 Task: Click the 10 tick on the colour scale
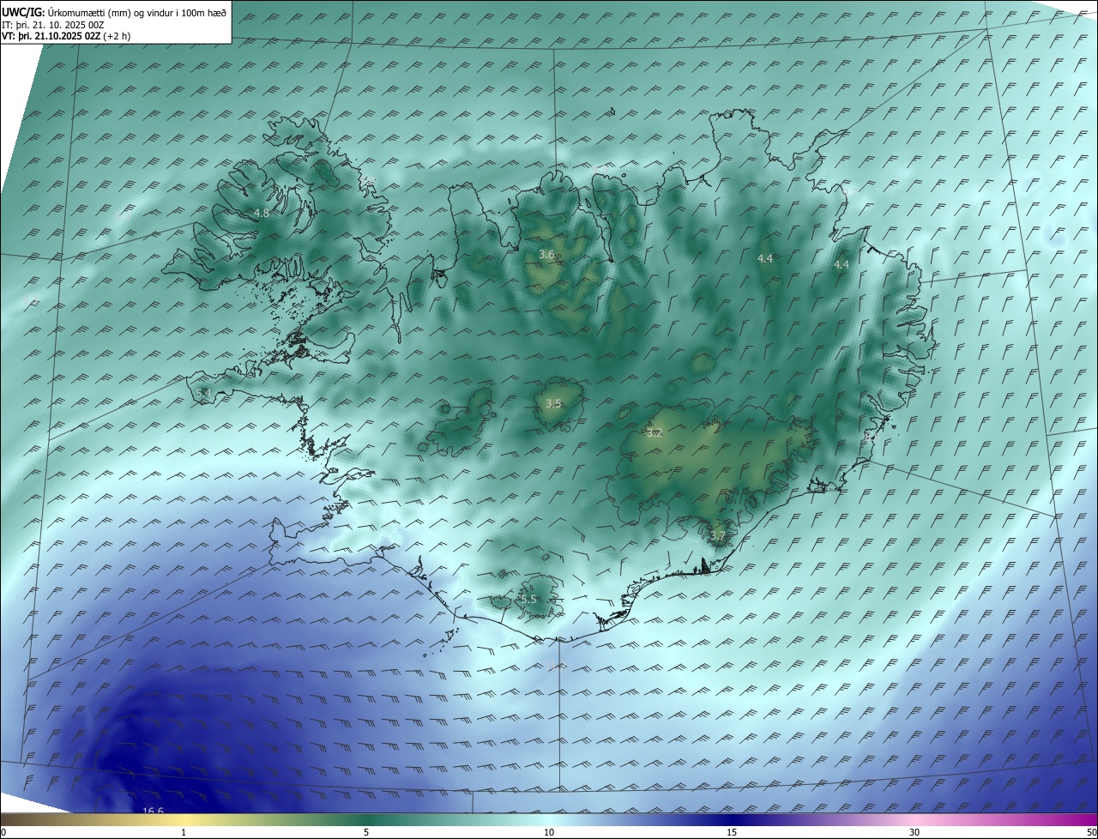click(549, 832)
